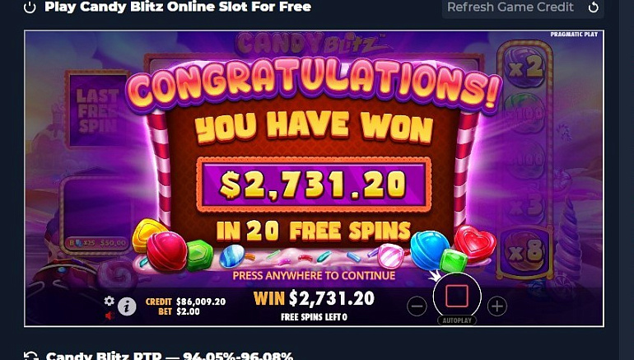
Task: Open the game info icon
Action: [x=127, y=307]
